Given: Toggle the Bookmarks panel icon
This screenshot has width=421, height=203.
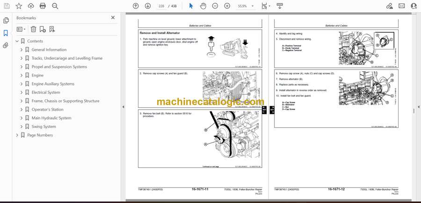Looking at the screenshot, I should pos(6,33).
